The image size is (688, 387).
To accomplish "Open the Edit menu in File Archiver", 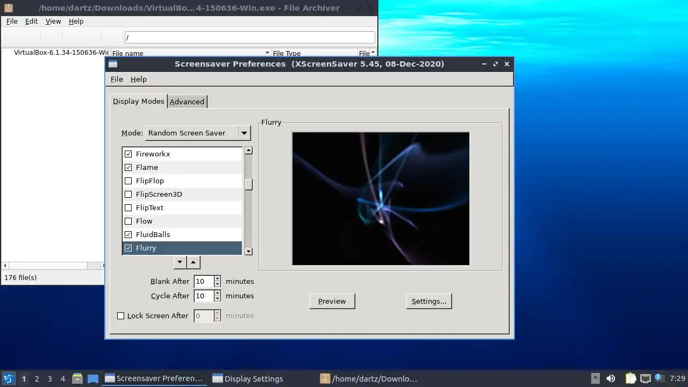I will (x=32, y=21).
